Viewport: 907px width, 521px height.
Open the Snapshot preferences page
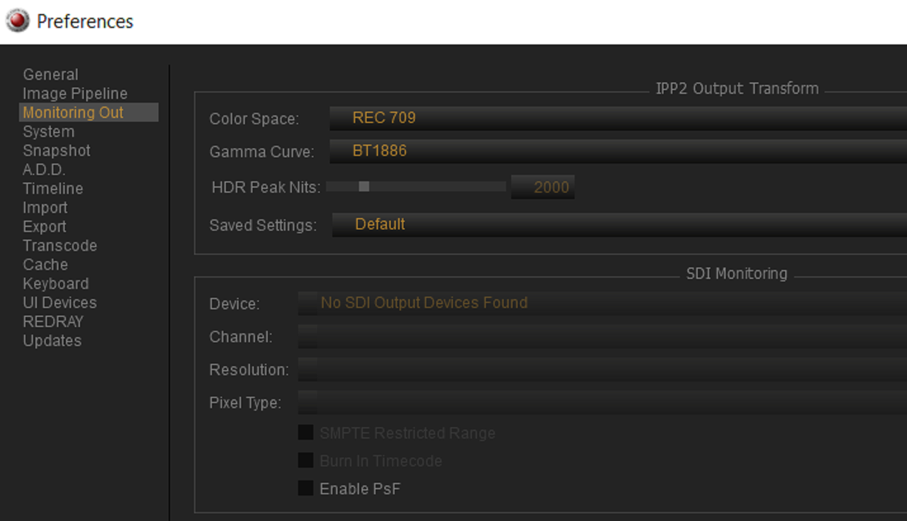pyautogui.click(x=57, y=151)
